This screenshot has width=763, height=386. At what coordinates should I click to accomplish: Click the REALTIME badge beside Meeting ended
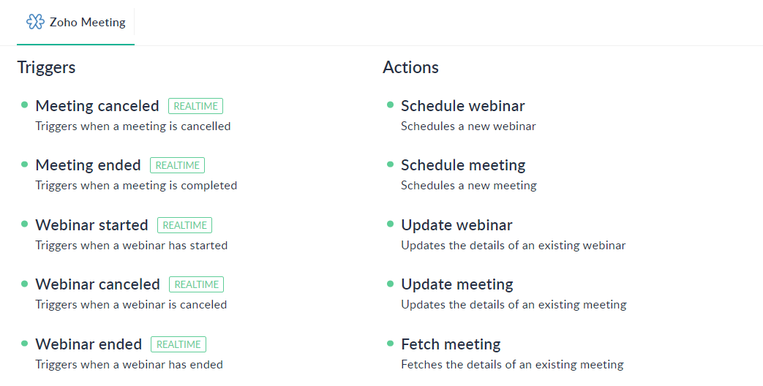pos(178,165)
